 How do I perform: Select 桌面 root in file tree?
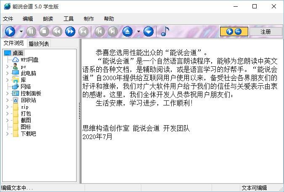point(18,53)
